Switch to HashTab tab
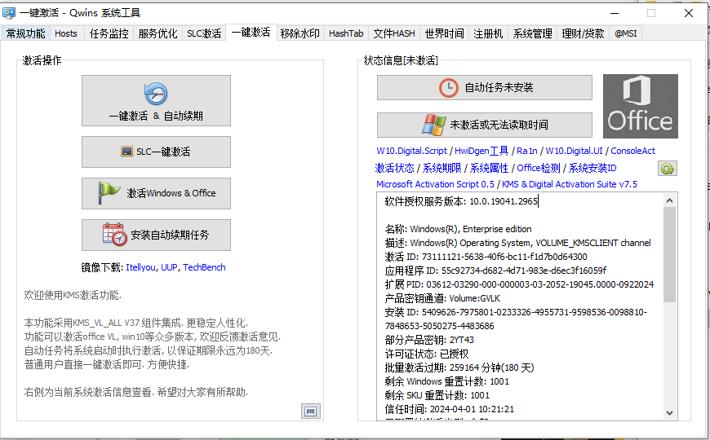 point(346,33)
